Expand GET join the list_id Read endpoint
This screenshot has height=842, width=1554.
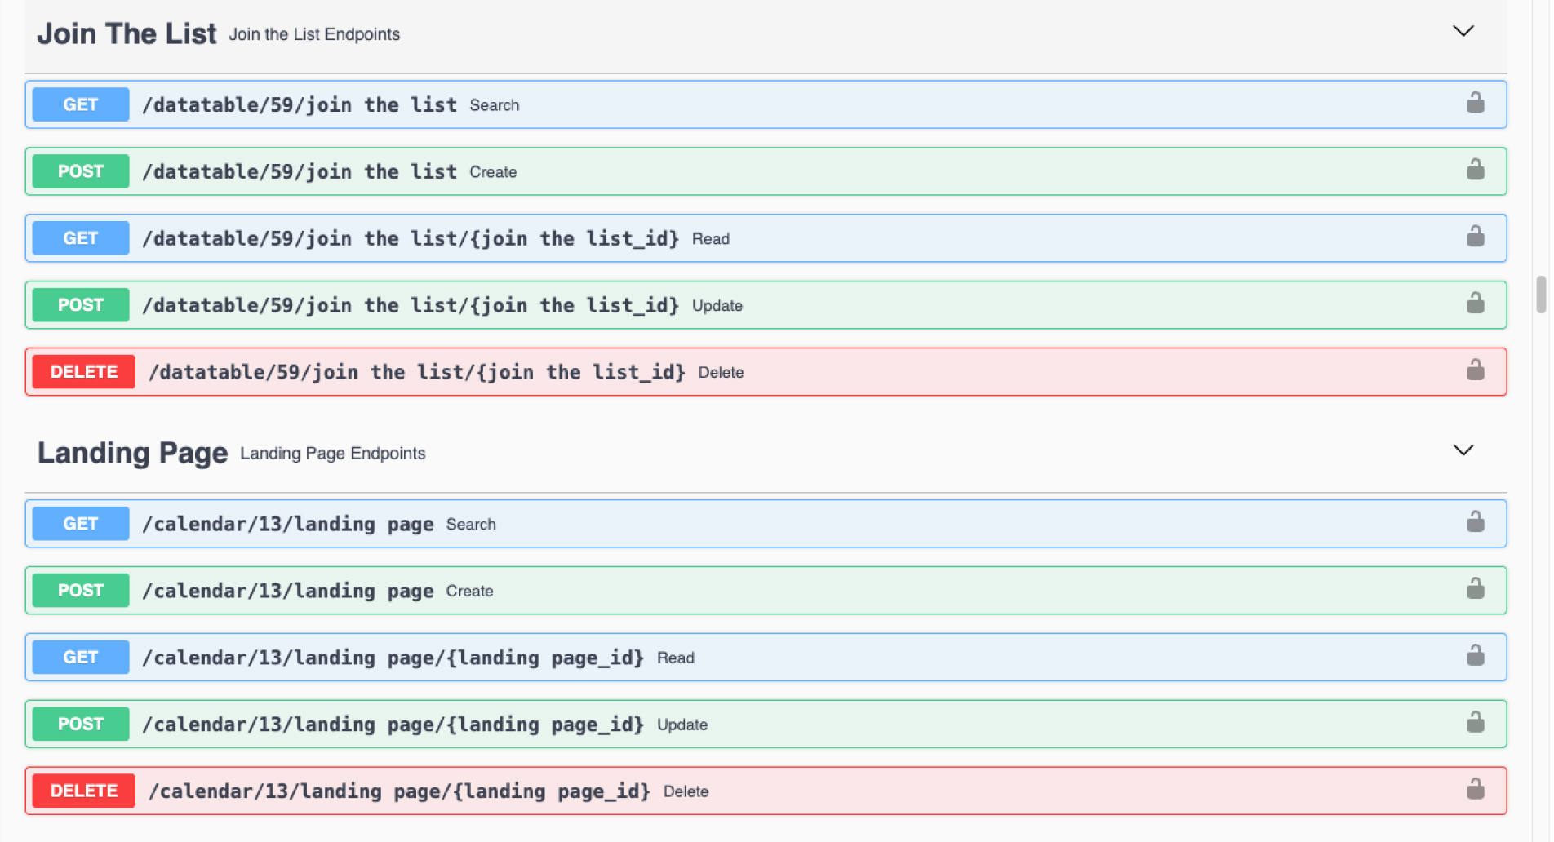coord(766,238)
